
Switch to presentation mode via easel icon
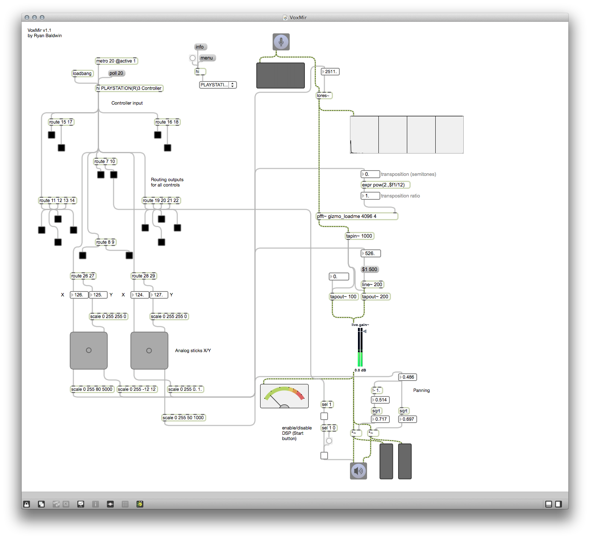[x=81, y=504]
